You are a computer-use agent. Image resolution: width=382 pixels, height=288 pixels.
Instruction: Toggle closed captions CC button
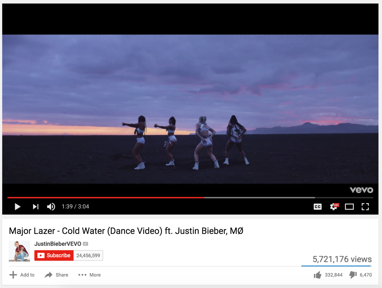tap(318, 207)
